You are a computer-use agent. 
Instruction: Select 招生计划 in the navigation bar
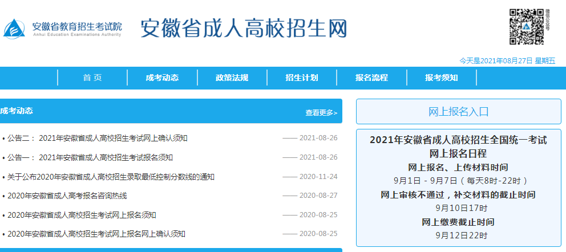pyautogui.click(x=301, y=78)
